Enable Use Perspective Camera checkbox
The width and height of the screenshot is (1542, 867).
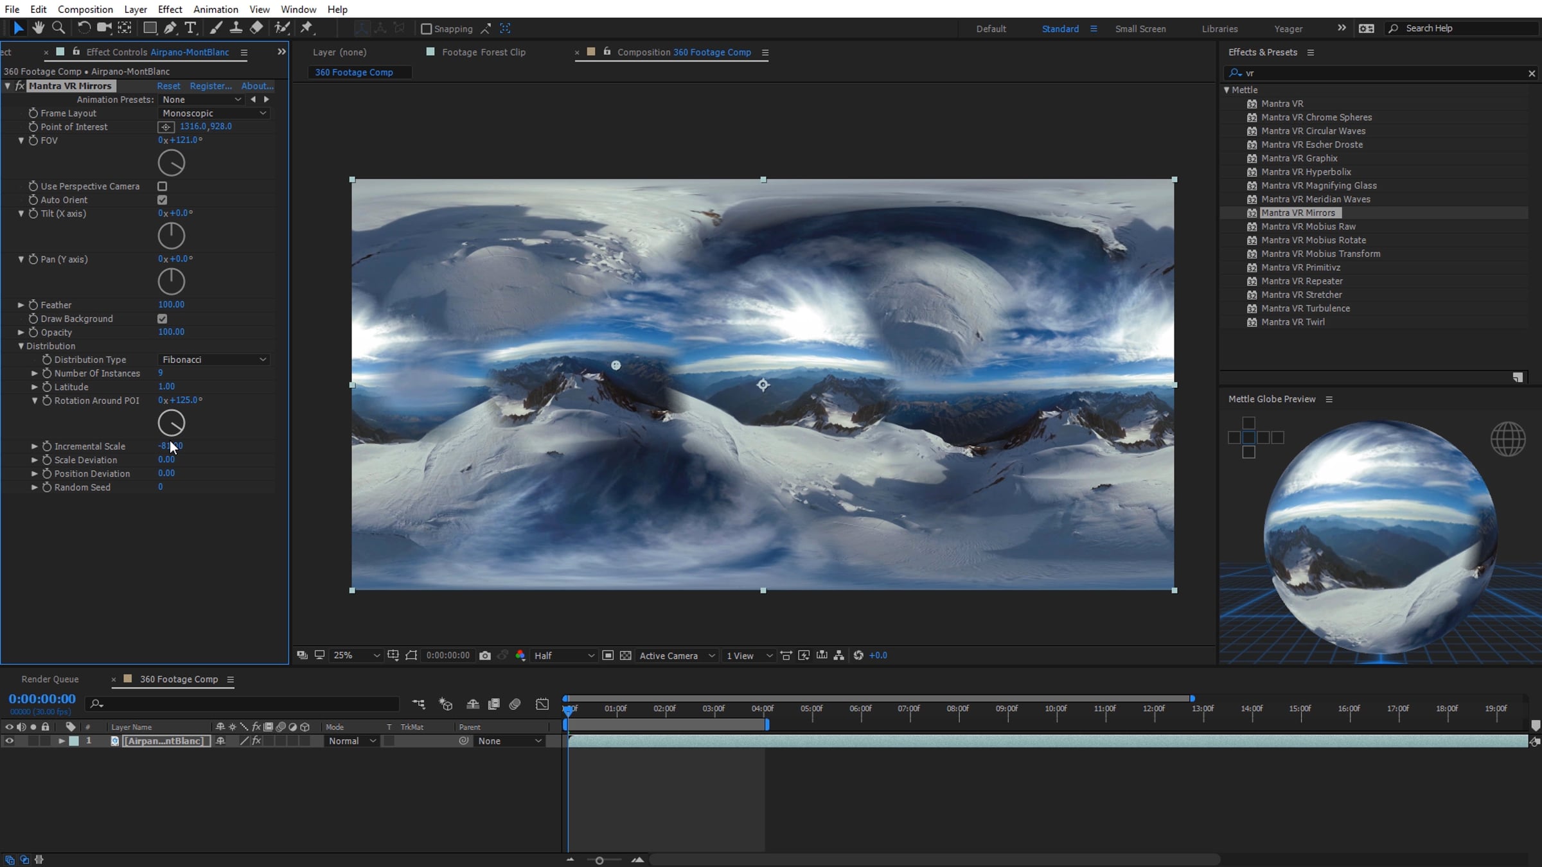163,186
